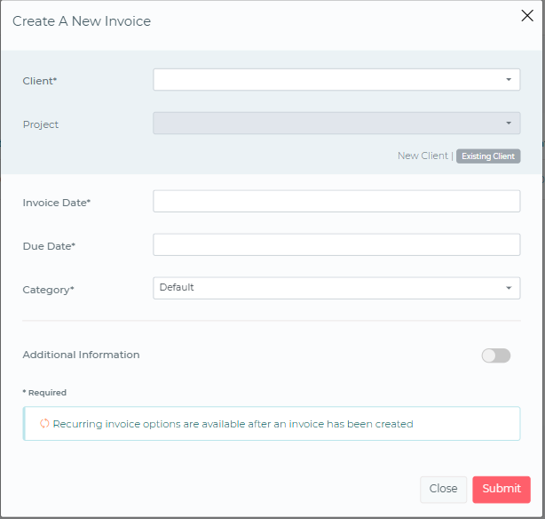Click the Create A New Invoice title
The height and width of the screenshot is (519, 545).
click(82, 21)
